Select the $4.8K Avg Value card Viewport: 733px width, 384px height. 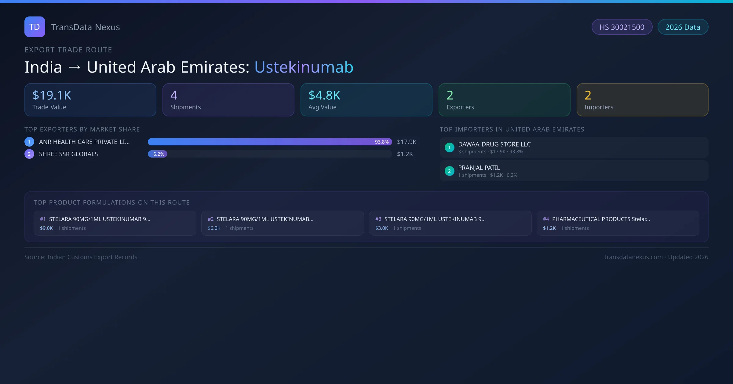366,100
